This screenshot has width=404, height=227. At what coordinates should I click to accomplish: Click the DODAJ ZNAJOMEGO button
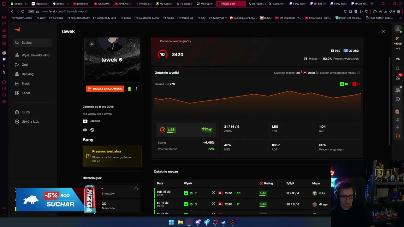105,89
